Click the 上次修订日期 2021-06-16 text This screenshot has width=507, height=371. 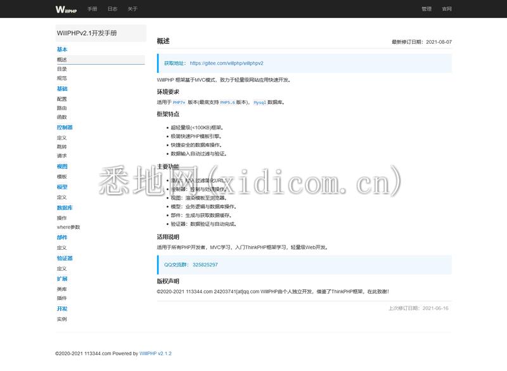pos(418,308)
